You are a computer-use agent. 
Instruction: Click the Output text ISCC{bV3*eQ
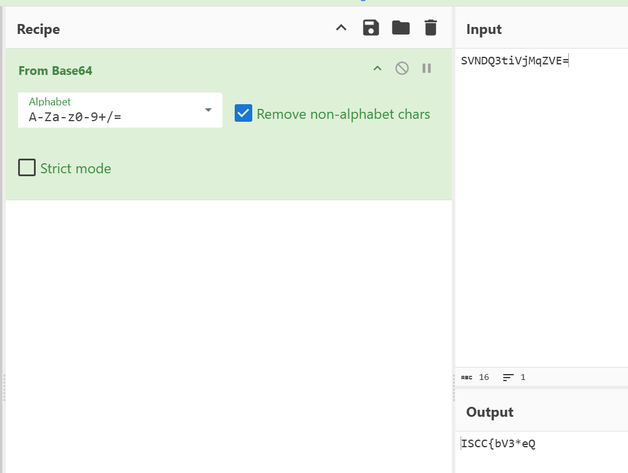tap(499, 444)
